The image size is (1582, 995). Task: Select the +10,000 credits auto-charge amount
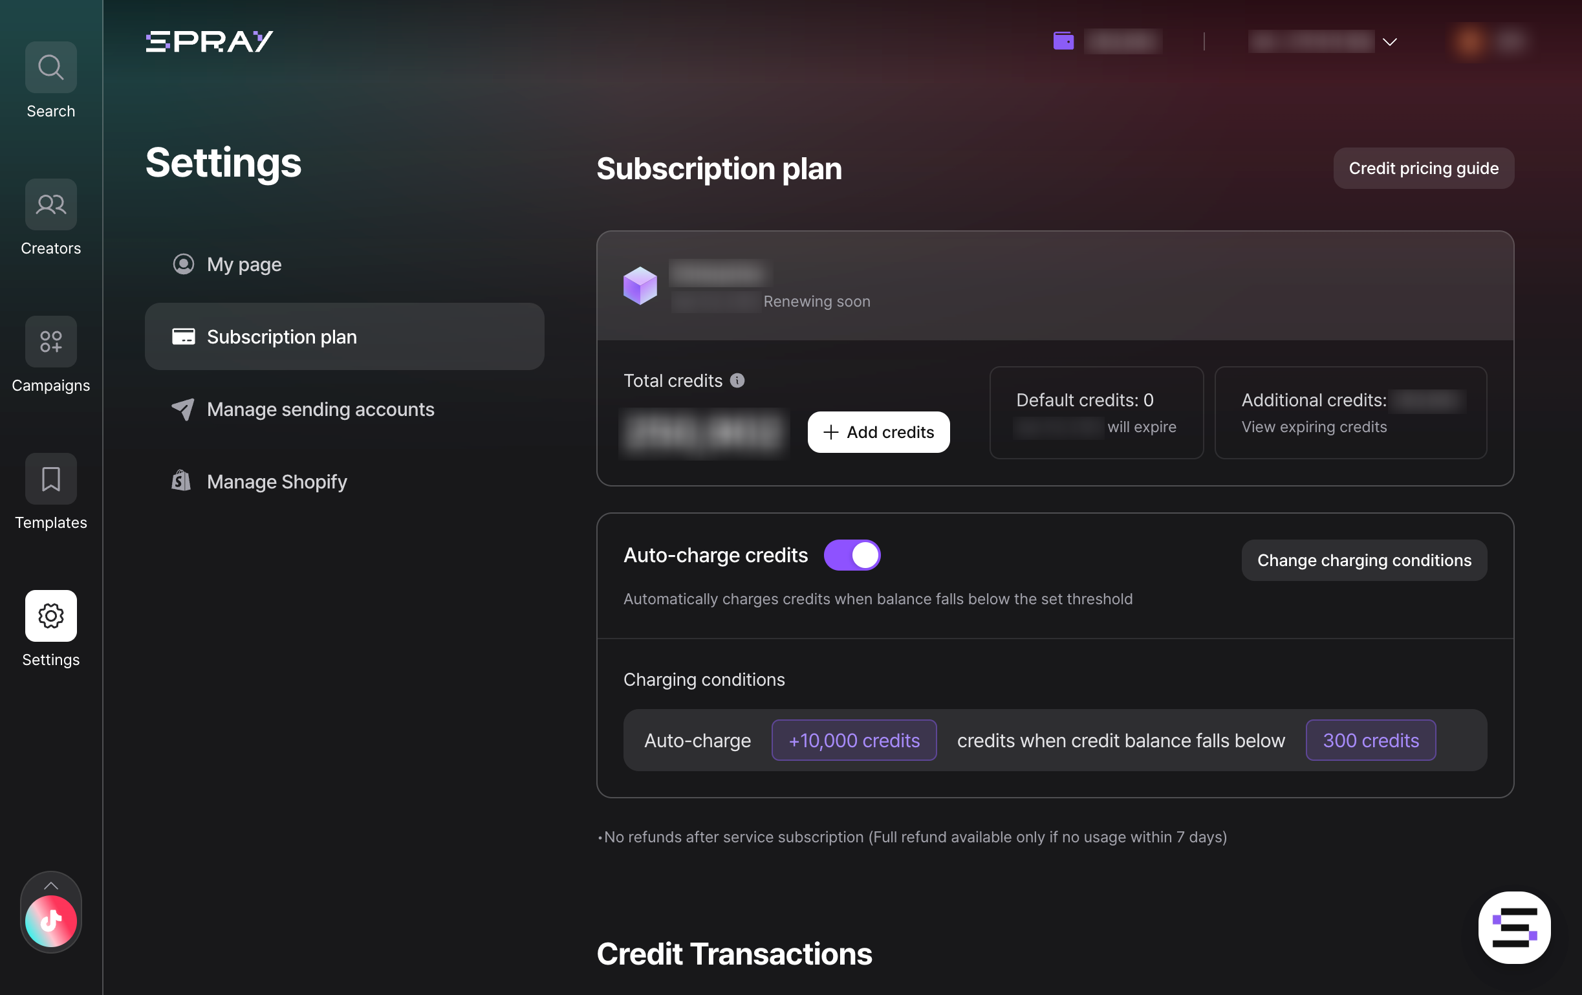point(853,740)
